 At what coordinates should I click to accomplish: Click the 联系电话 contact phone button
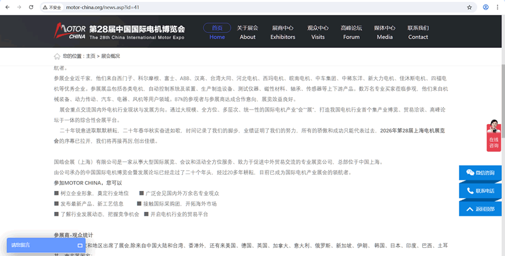point(481,190)
